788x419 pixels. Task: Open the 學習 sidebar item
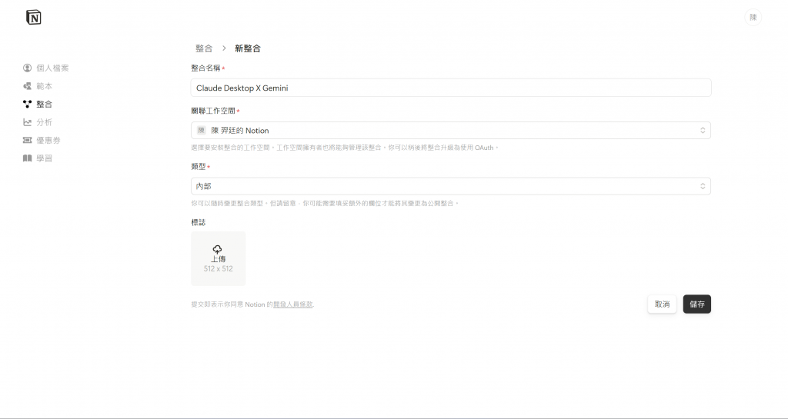(x=38, y=158)
